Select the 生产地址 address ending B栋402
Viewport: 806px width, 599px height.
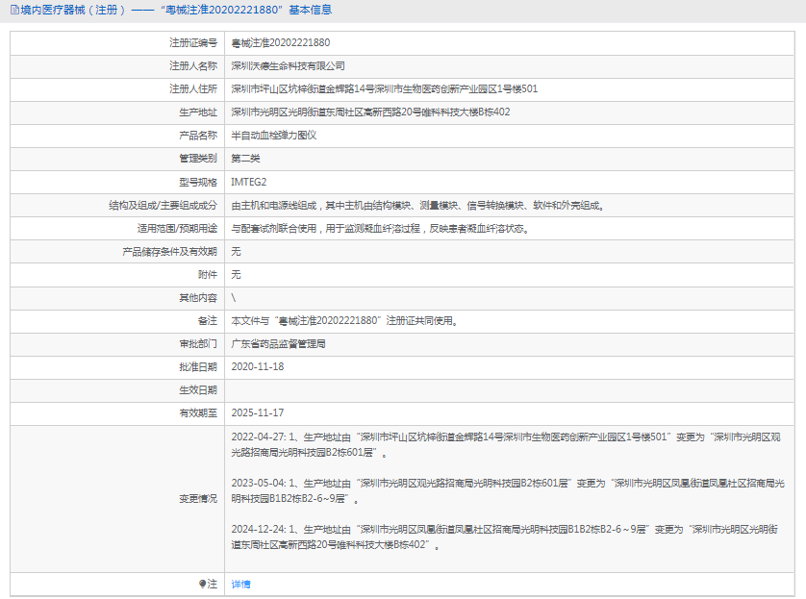pyautogui.click(x=370, y=112)
